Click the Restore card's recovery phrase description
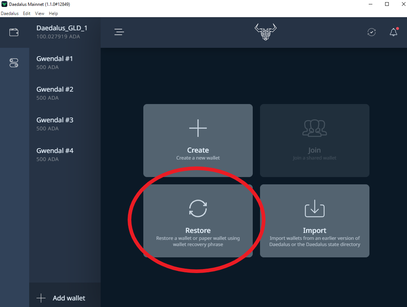The width and height of the screenshot is (407, 307). click(198, 241)
